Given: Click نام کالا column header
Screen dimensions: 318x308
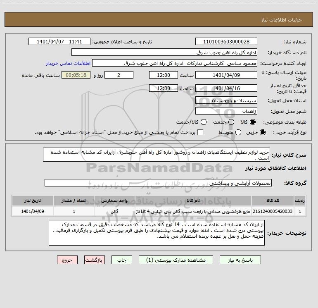Looking at the screenshot, I should click(193, 201).
